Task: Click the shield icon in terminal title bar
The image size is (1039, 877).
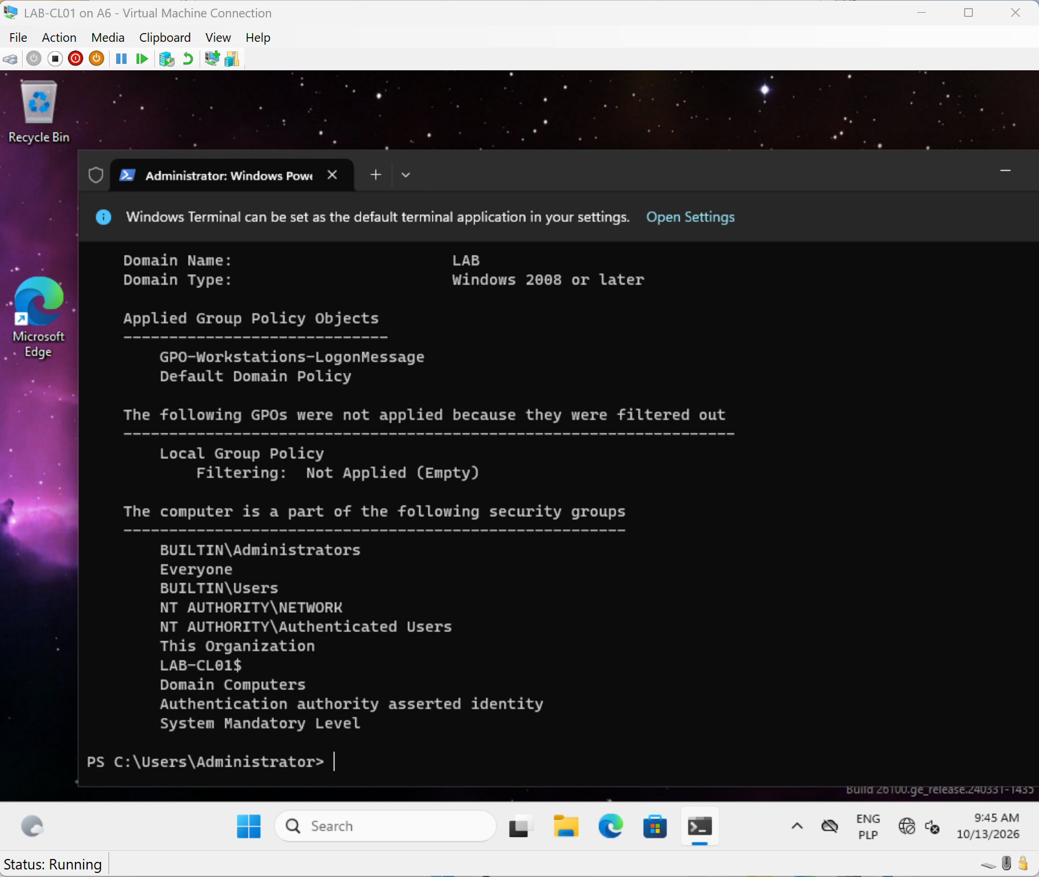Action: click(96, 175)
